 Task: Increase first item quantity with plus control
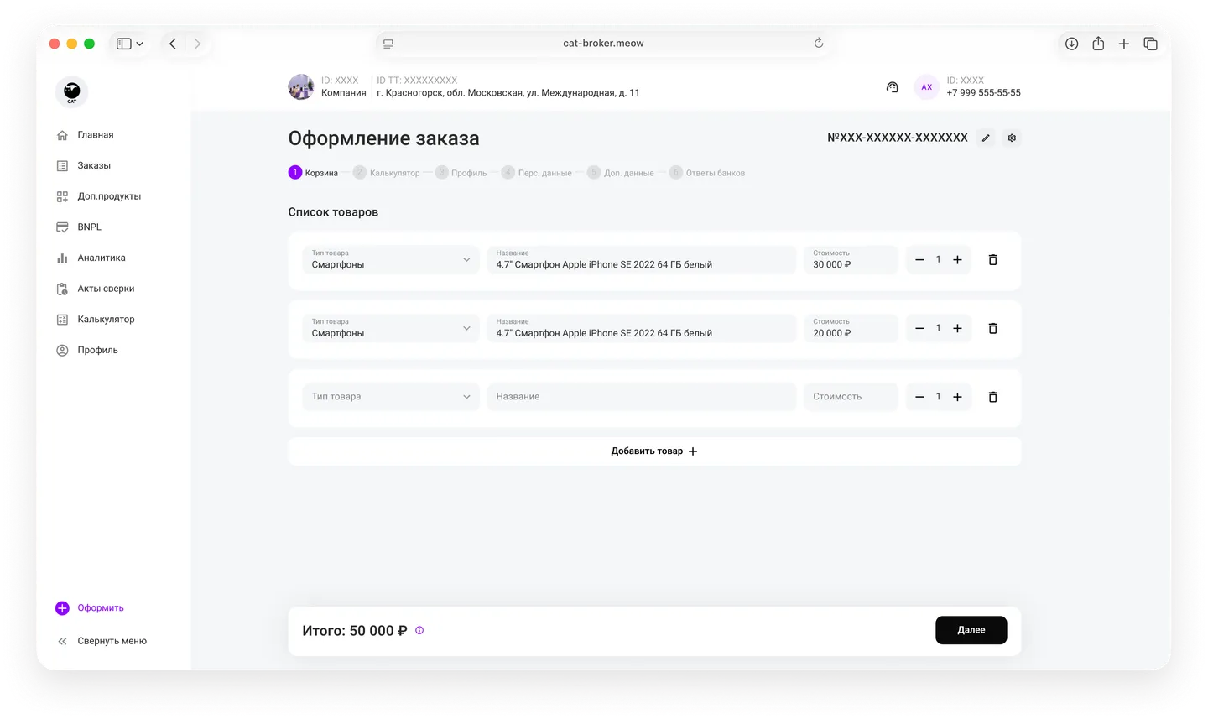[957, 259]
